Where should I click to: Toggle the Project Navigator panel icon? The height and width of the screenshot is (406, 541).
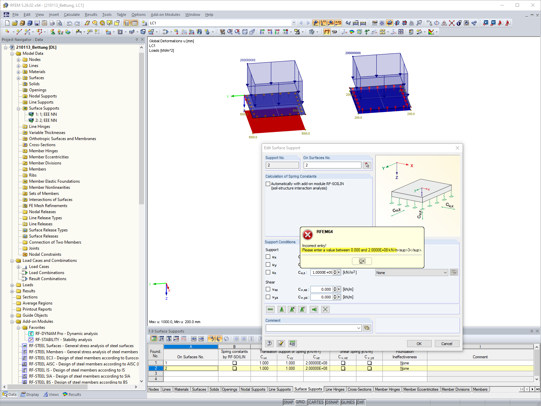[127, 23]
